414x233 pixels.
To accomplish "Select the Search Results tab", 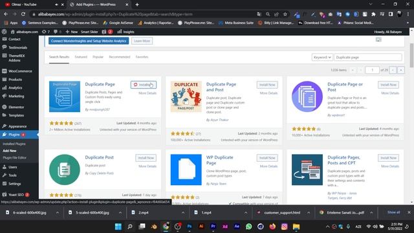I will pos(59,57).
